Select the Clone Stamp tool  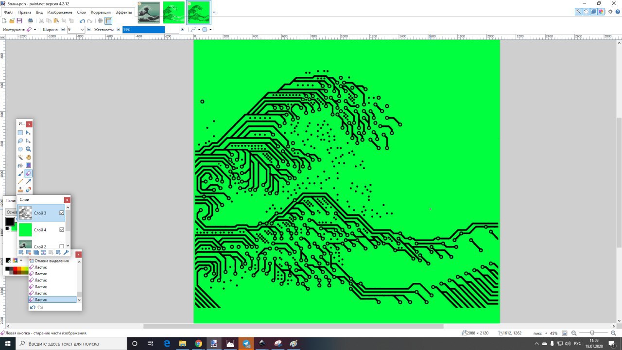coord(20,190)
